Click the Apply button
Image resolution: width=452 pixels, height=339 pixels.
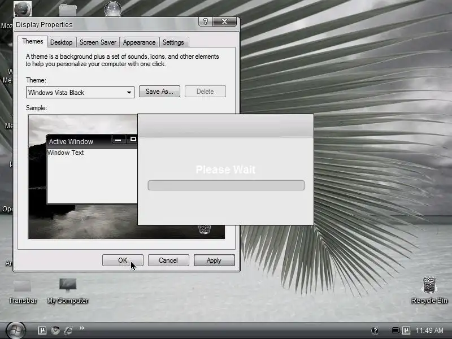(x=214, y=260)
